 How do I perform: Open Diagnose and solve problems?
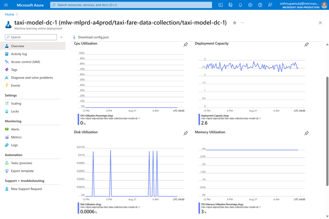point(33,78)
